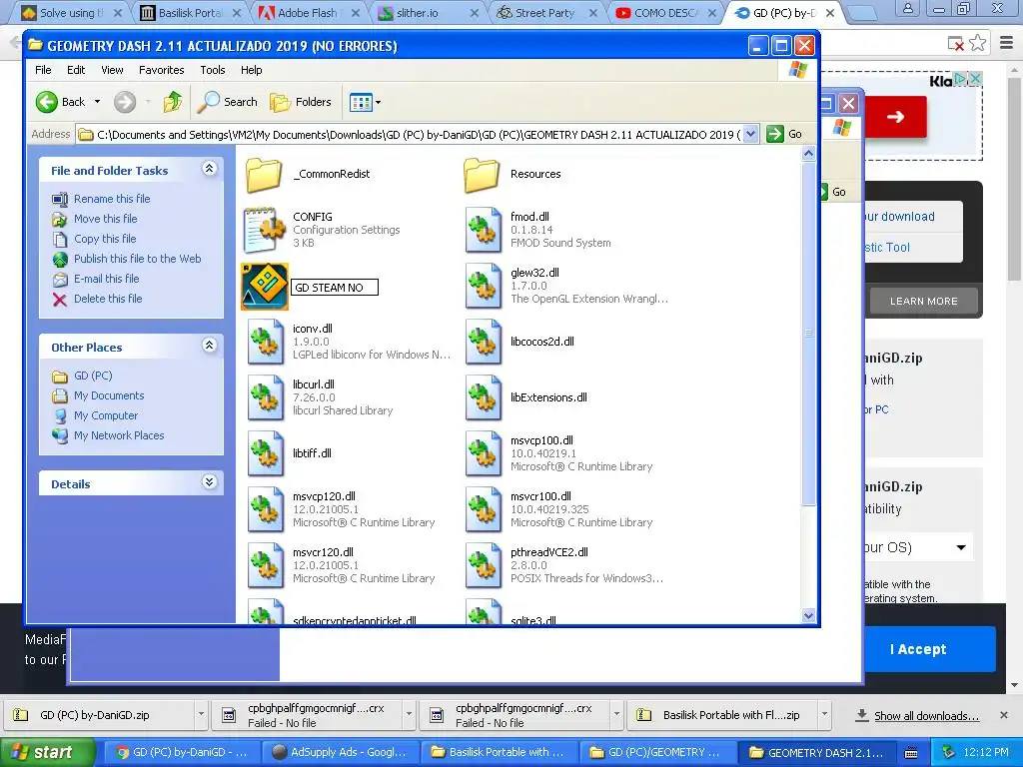Select the msvcp100.dll file icon
Image resolution: width=1023 pixels, height=767 pixels.
pyautogui.click(x=484, y=453)
